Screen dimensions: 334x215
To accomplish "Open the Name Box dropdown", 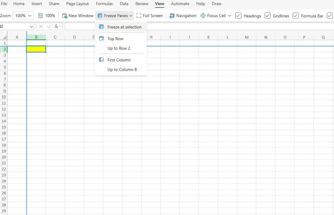I will click(x=31, y=26).
